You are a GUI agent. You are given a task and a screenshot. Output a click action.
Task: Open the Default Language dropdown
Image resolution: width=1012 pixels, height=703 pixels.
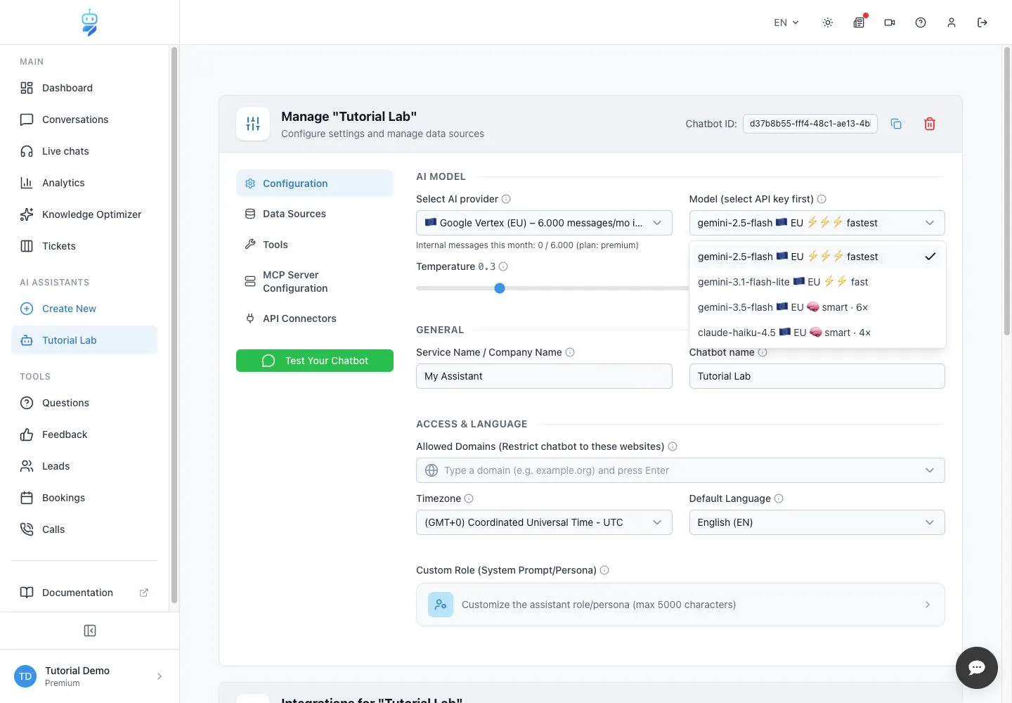click(x=817, y=522)
